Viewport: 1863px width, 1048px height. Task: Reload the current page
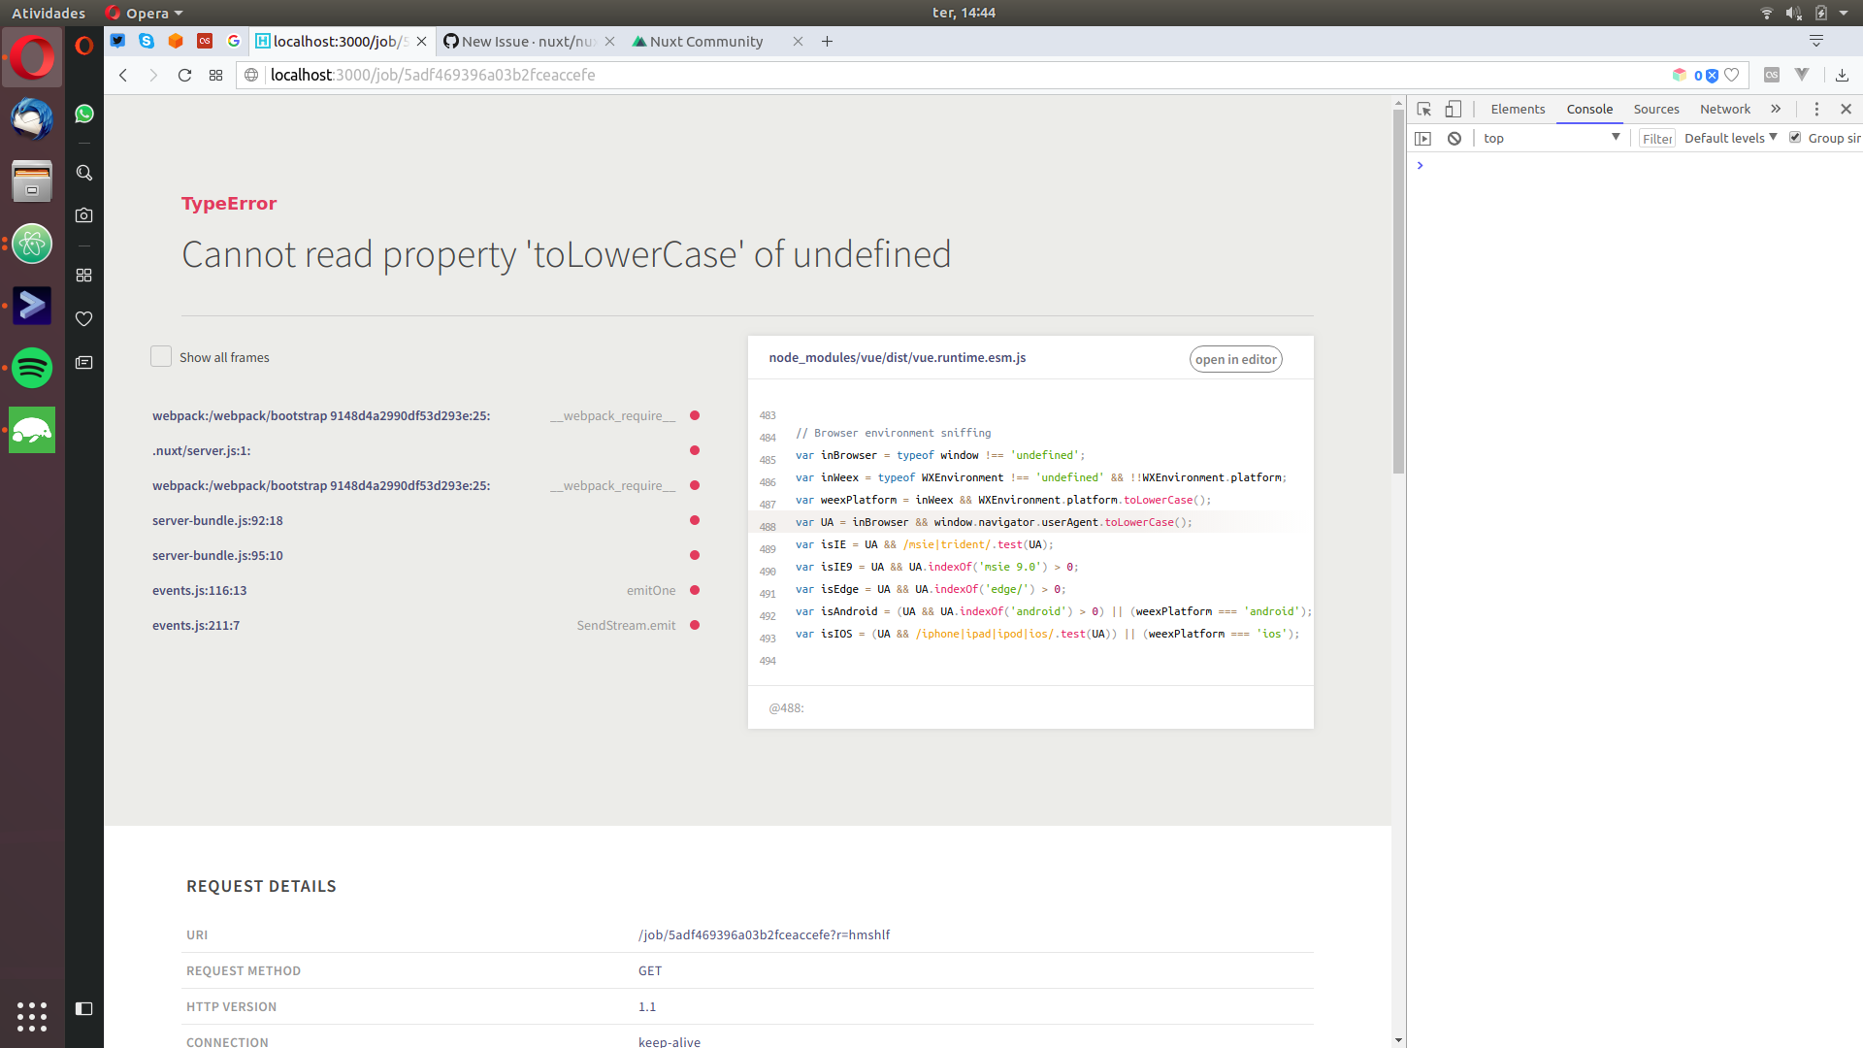[184, 75]
